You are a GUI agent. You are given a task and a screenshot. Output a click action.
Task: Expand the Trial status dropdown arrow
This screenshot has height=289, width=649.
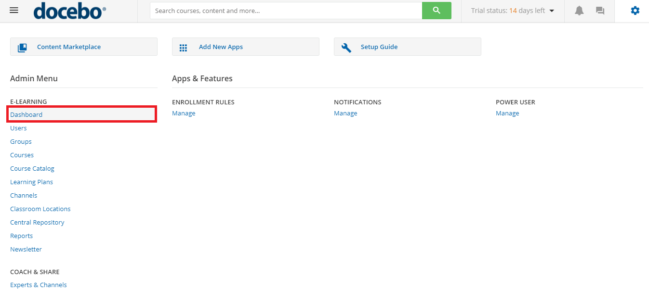click(552, 11)
